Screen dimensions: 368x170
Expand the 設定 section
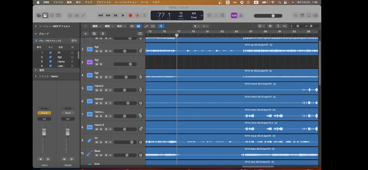pos(36,70)
